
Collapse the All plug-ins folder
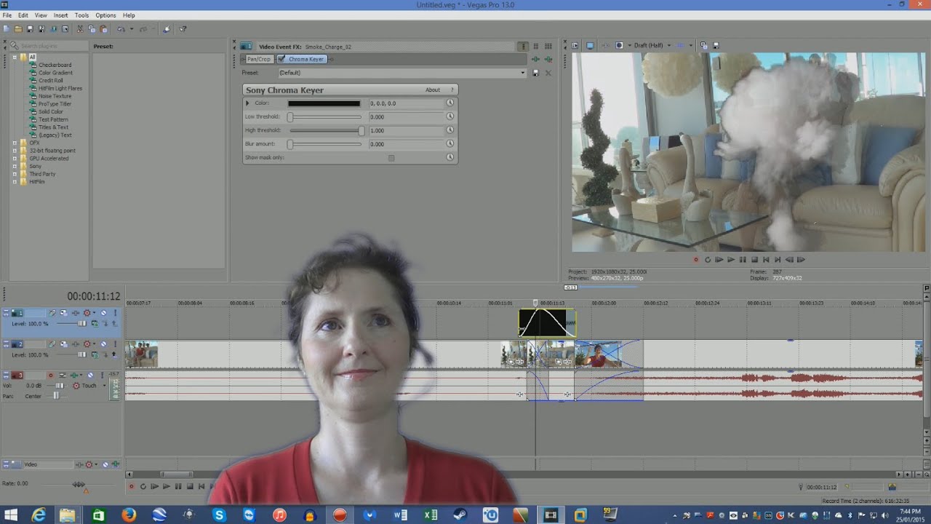tap(15, 57)
